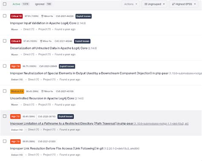Open the Highest EPSS sort dropdown

[x=184, y=4]
